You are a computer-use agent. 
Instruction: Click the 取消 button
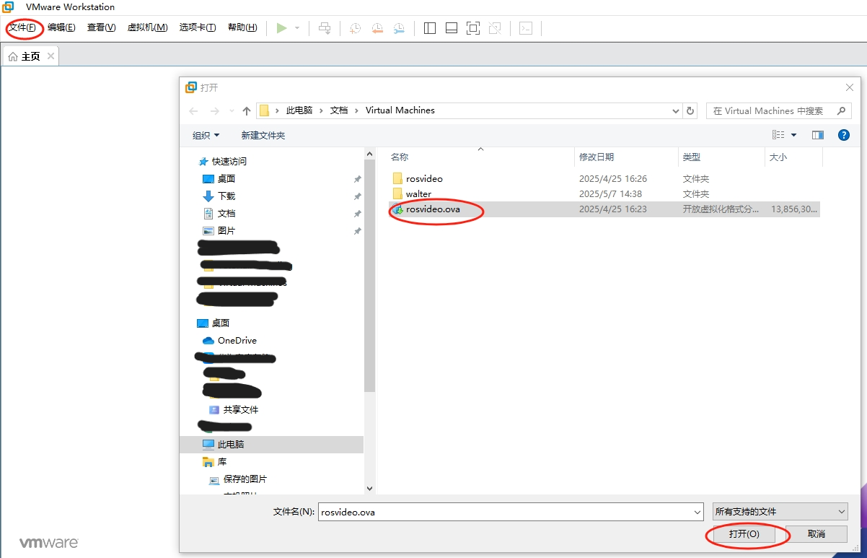pyautogui.click(x=816, y=534)
